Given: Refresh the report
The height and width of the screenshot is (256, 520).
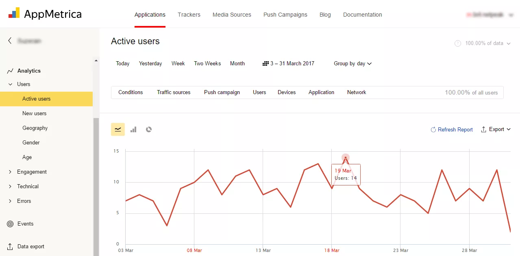Looking at the screenshot, I should [452, 129].
